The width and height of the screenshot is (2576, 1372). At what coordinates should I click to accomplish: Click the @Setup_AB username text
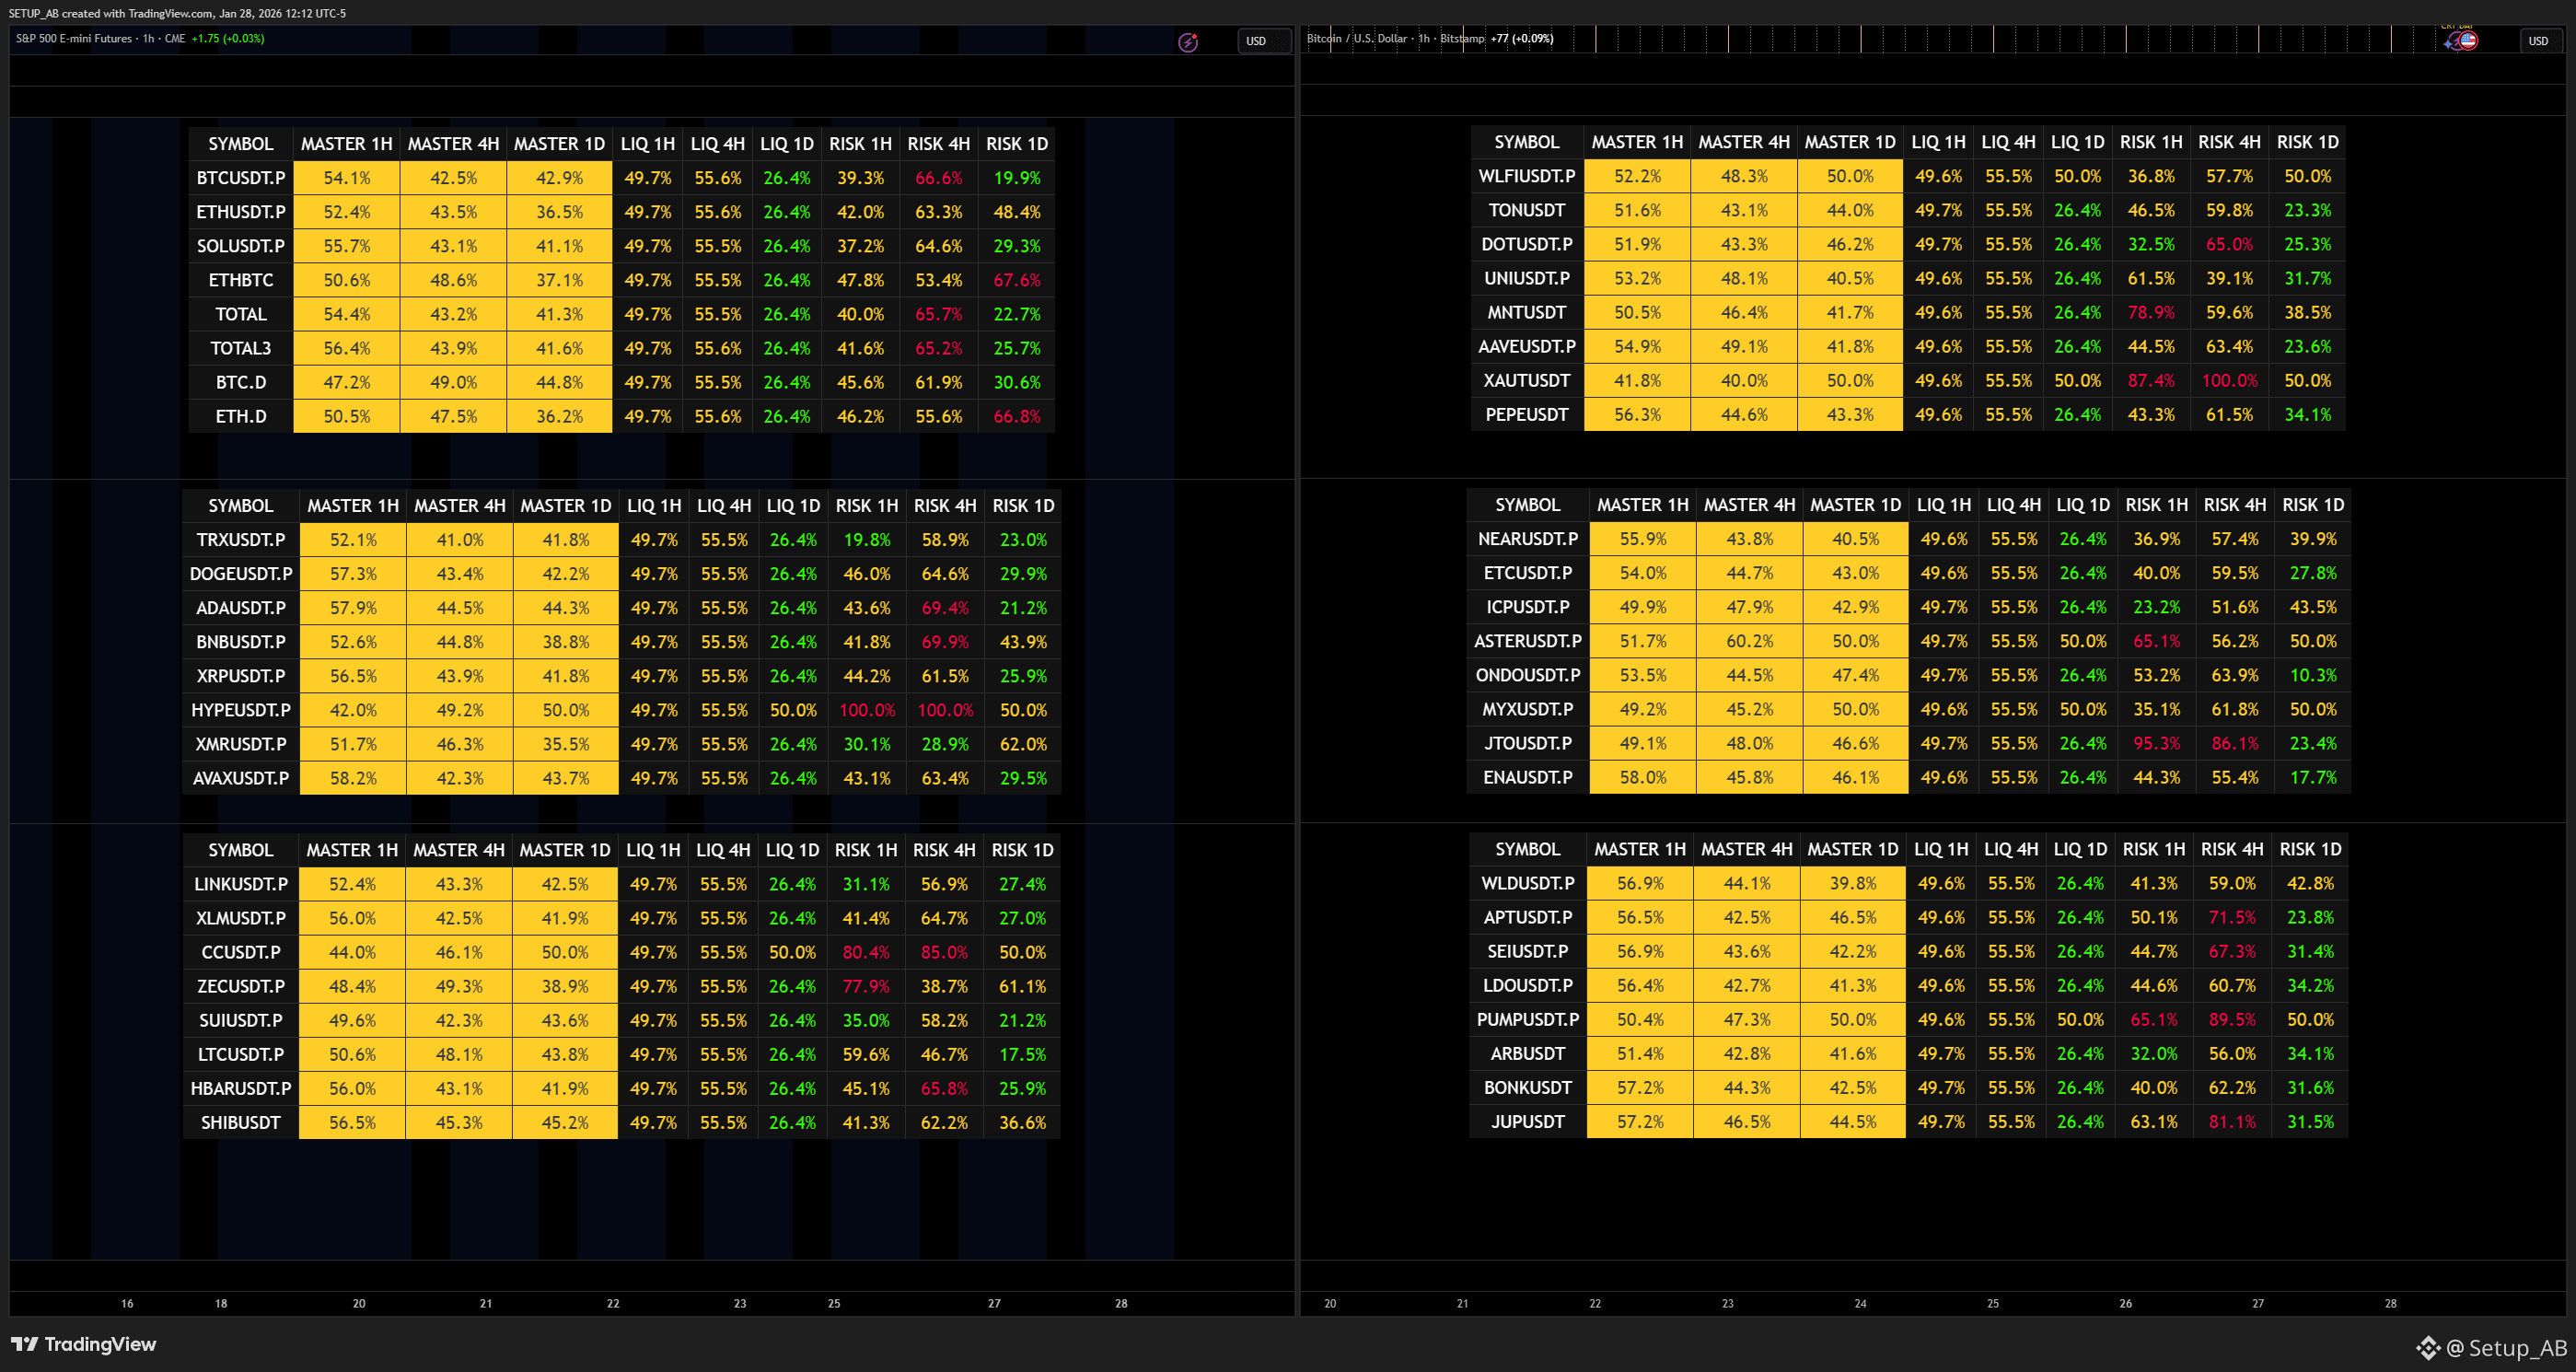click(x=2506, y=1348)
